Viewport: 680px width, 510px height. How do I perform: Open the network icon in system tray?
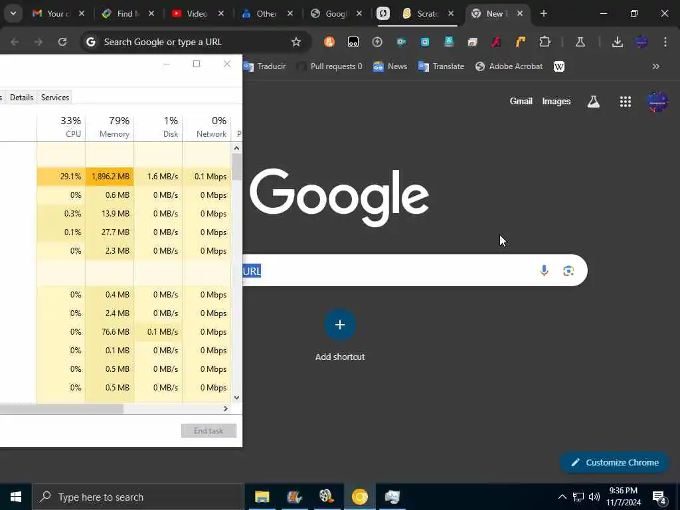[578, 497]
